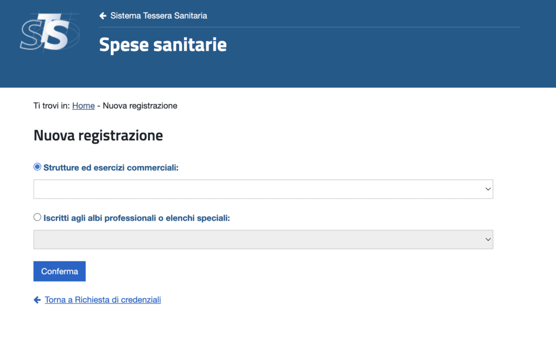Expand the albi professionali dropdown
The height and width of the screenshot is (347, 556).
(263, 239)
